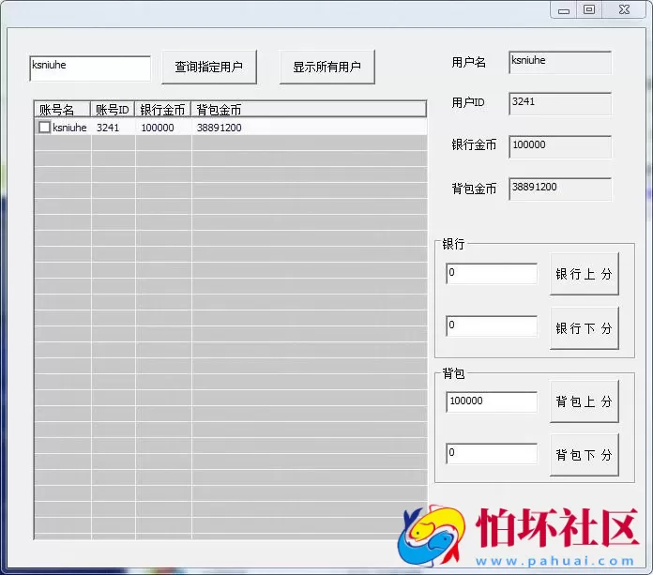
Task: Close the window
Action: click(624, 10)
